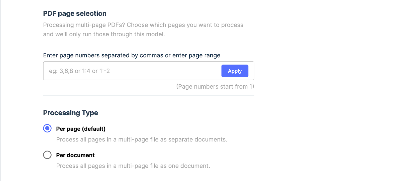
Task: Choose the Per document radio button
Action: (47, 155)
